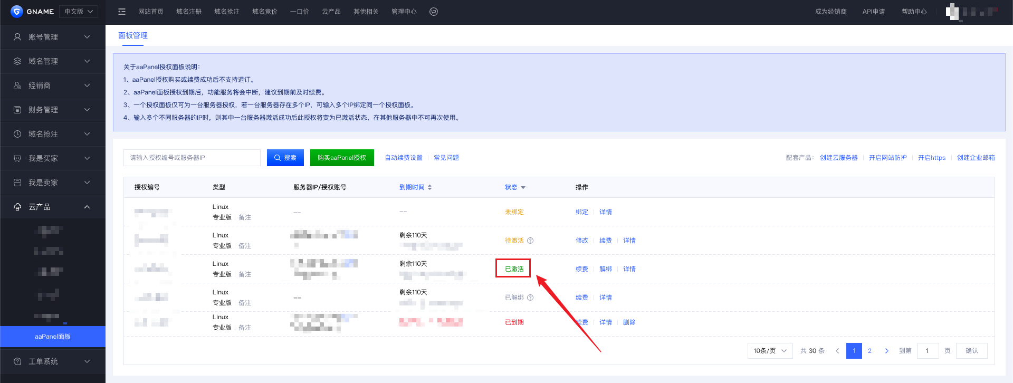Click the 确认 pagination button
Image resolution: width=1013 pixels, height=383 pixels.
[x=972, y=351]
